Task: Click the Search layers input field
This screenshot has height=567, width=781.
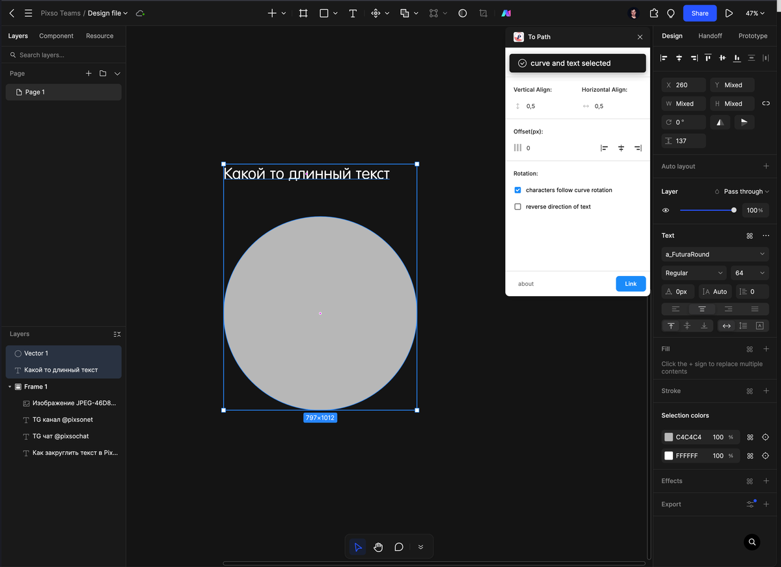Action: pyautogui.click(x=65, y=55)
